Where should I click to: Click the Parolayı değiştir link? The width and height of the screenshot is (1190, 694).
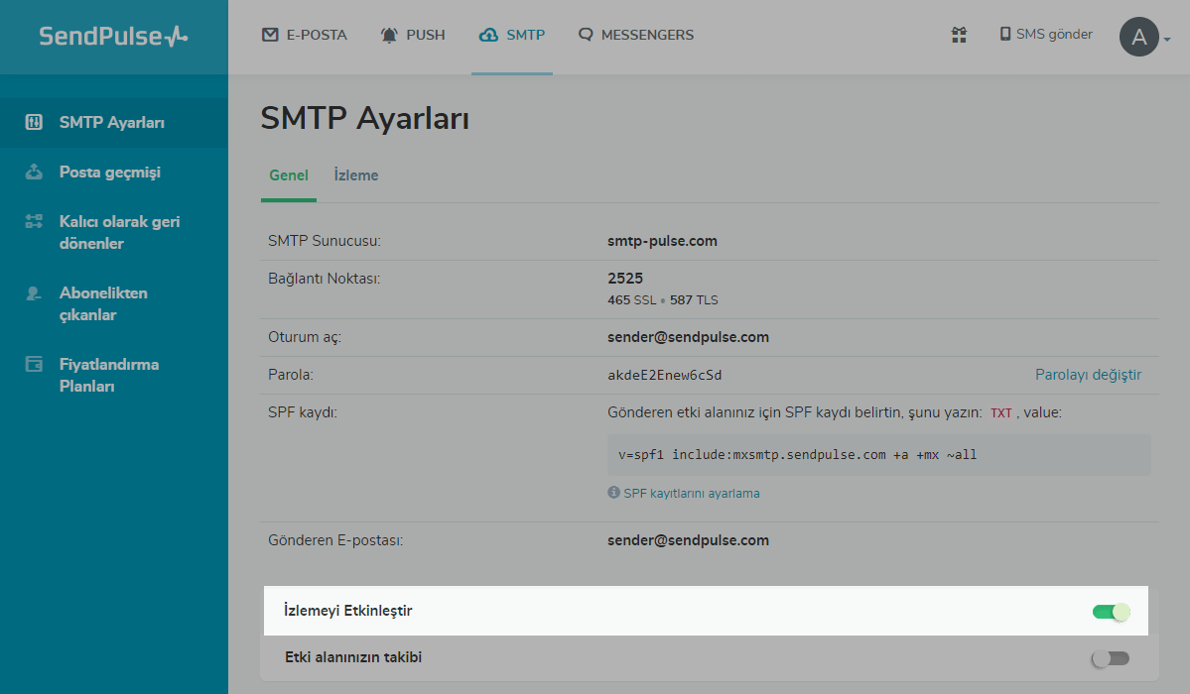1088,375
